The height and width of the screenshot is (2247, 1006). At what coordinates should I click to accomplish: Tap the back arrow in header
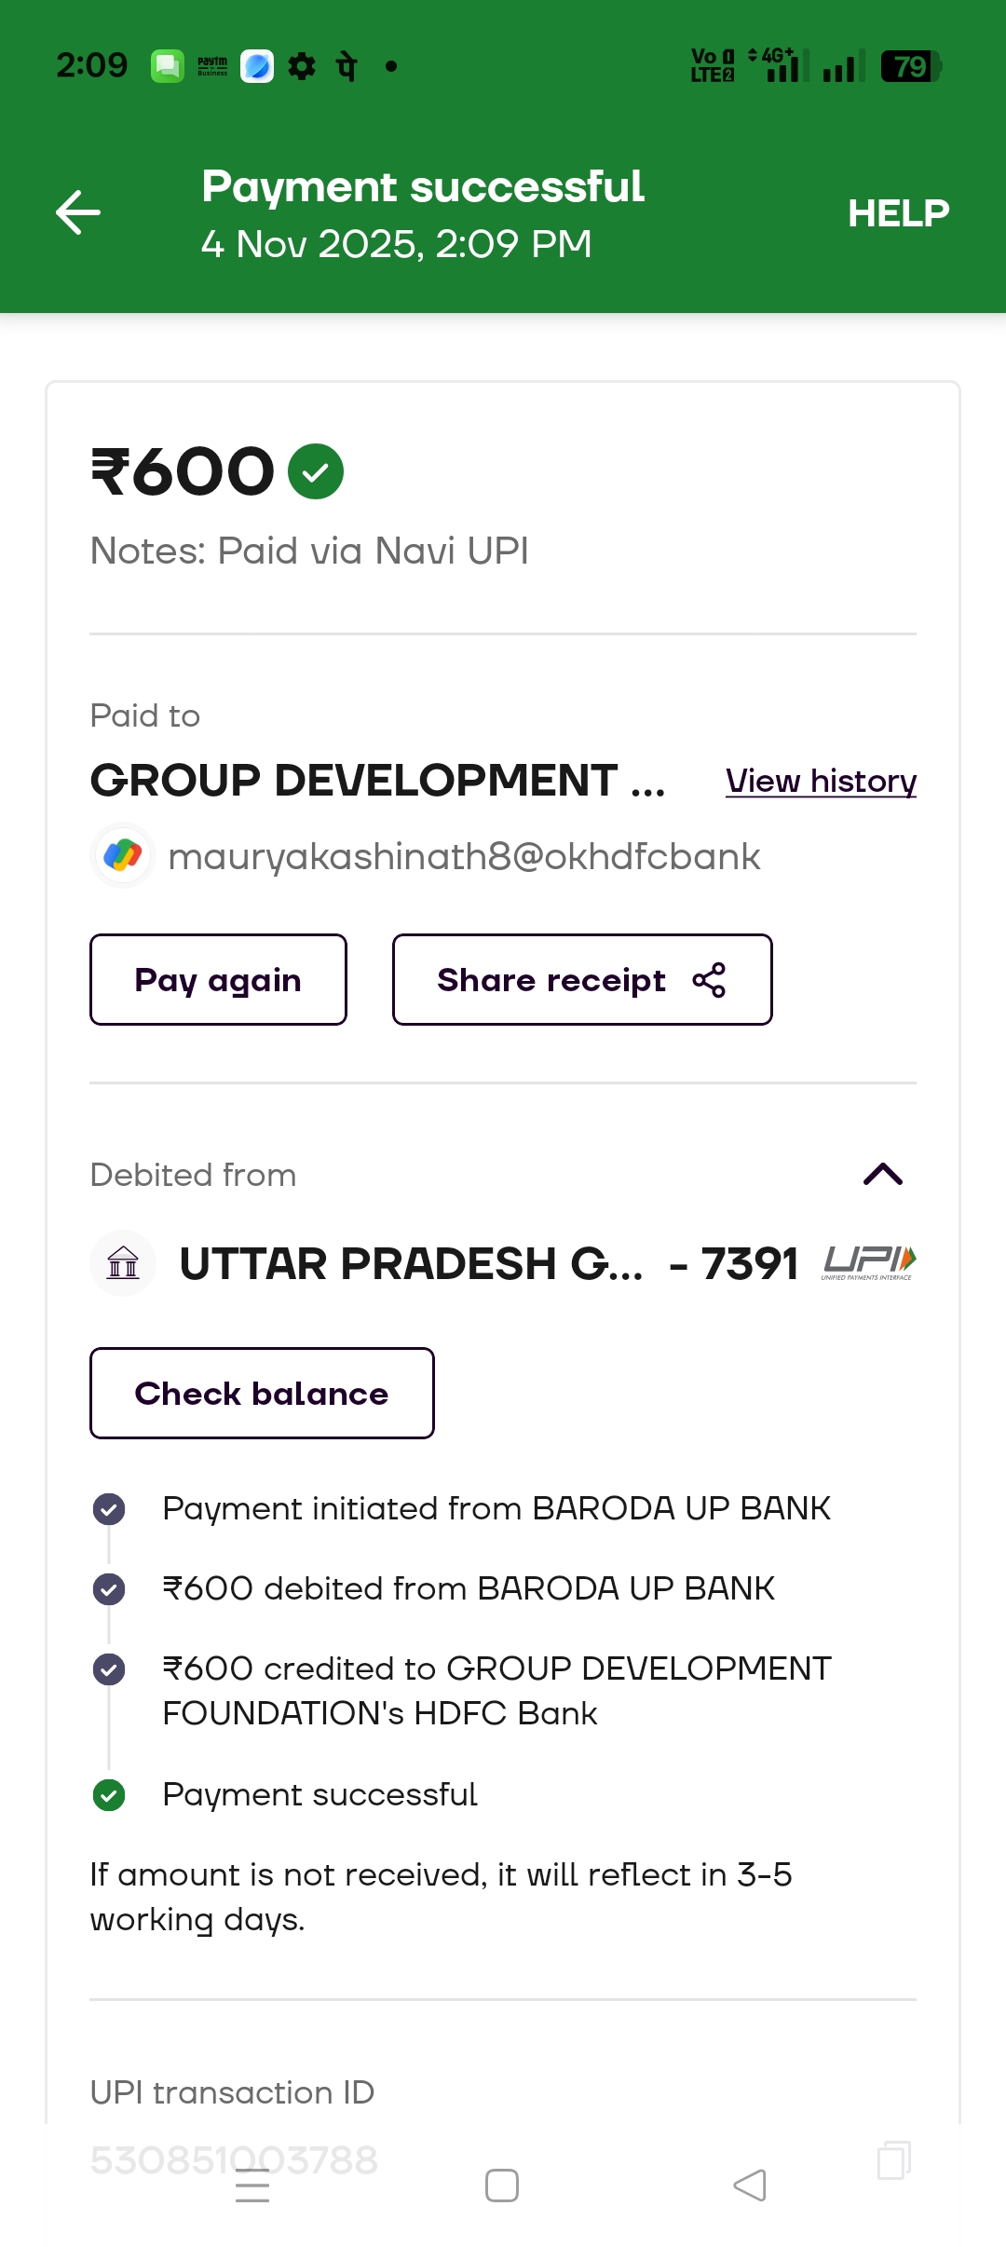78,213
